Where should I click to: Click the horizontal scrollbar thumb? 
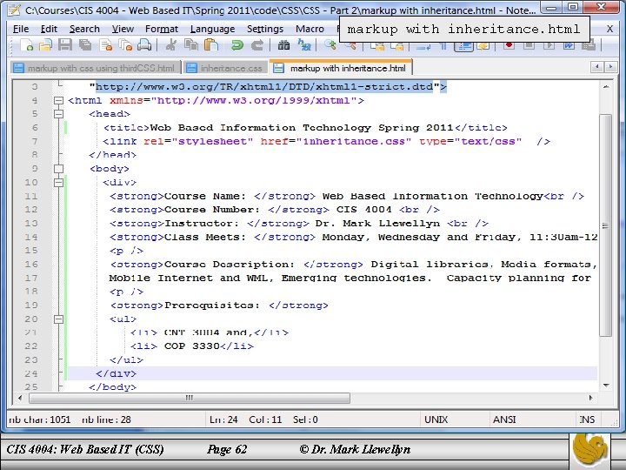[x=190, y=398]
